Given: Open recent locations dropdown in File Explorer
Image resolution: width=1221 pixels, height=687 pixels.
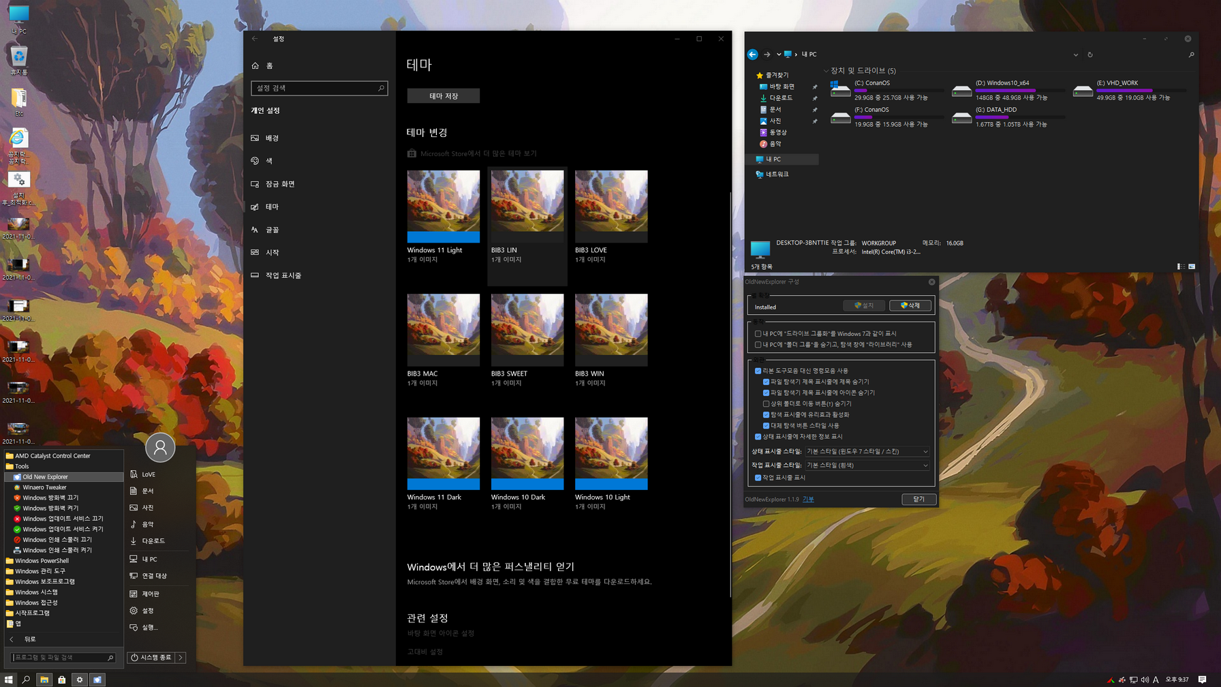Looking at the screenshot, I should [778, 55].
